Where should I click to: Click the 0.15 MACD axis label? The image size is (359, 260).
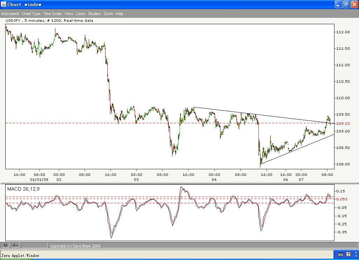341,191
